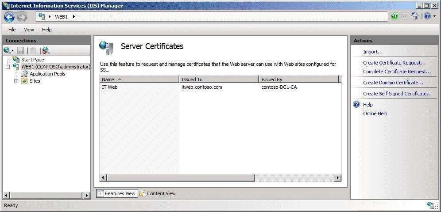
Task: Open the Create New Connection dropdown arrow
Action: click(12, 51)
